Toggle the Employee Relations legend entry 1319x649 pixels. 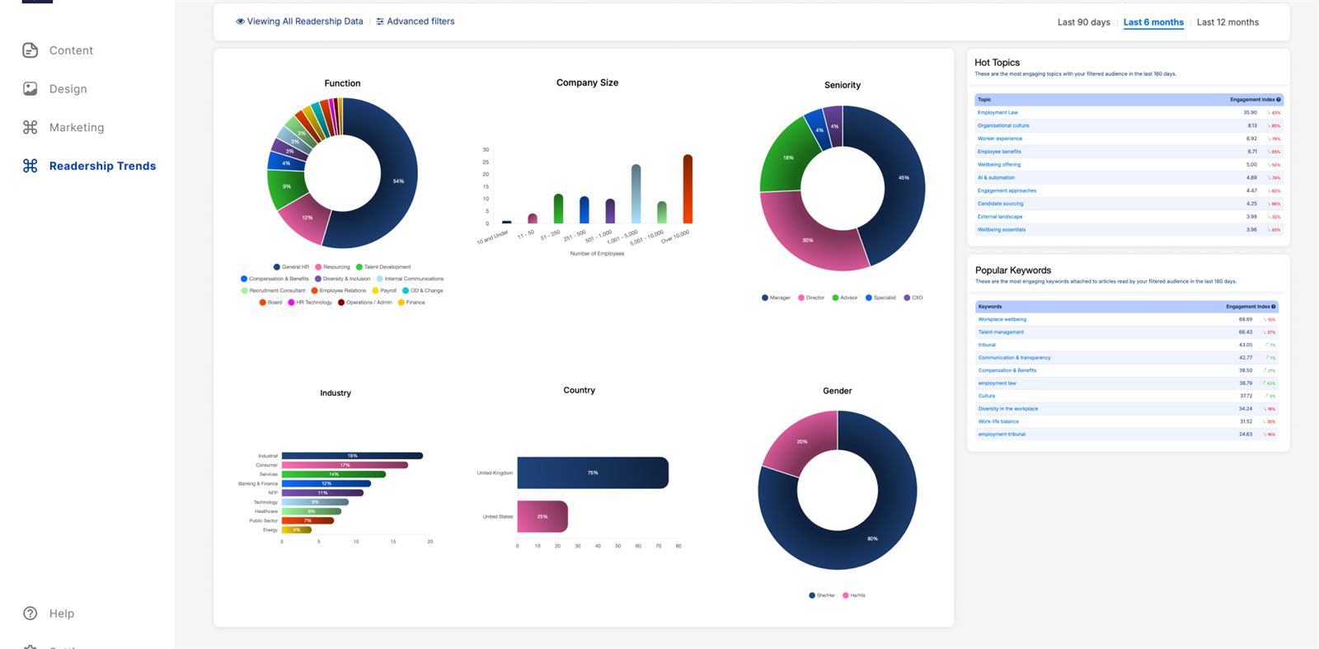pos(339,290)
